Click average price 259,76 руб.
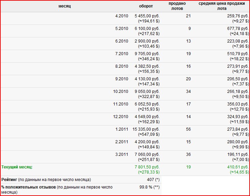 point(238,16)
